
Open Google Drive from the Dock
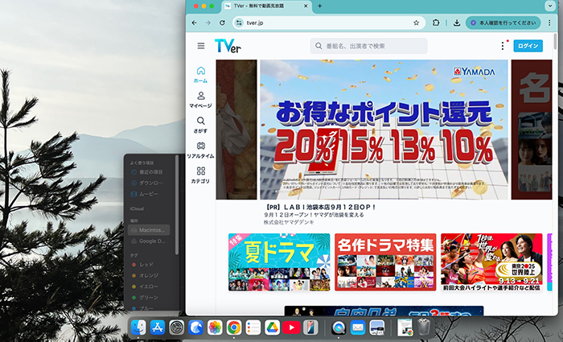click(272, 328)
